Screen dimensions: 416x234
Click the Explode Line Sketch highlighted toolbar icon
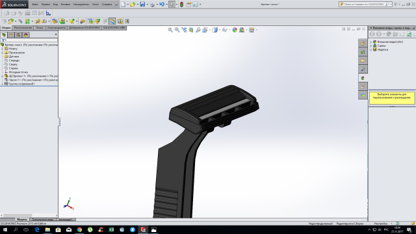(x=112, y=21)
